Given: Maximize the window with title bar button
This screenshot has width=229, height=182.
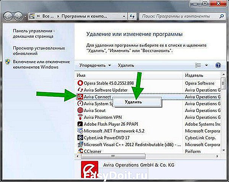Looking at the screenshot, I should [x=205, y=3].
